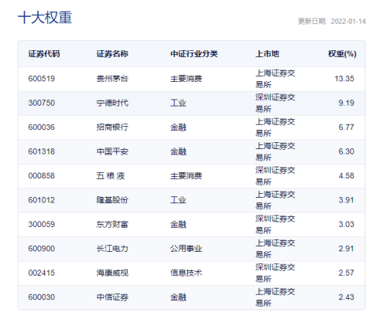Click 主要消费 in the 五粮液 row

186,176
